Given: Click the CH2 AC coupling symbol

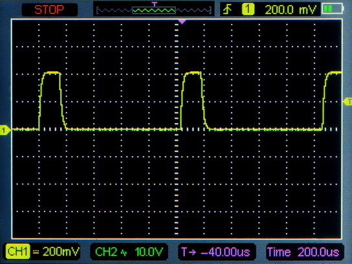Looking at the screenshot, I should tap(124, 253).
